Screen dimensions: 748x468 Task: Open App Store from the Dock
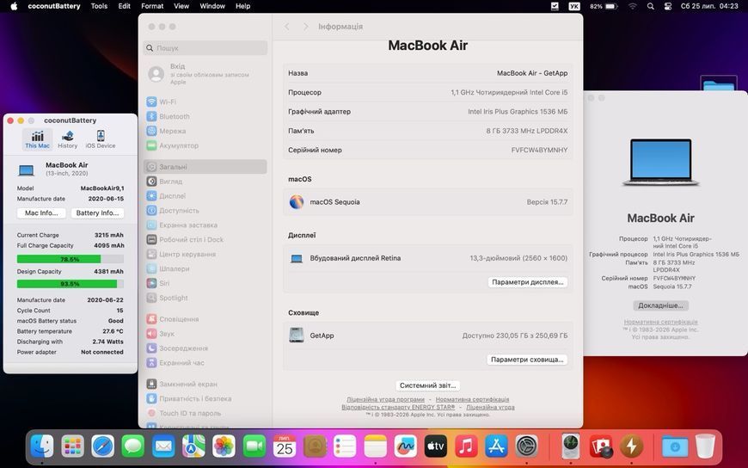click(x=497, y=447)
